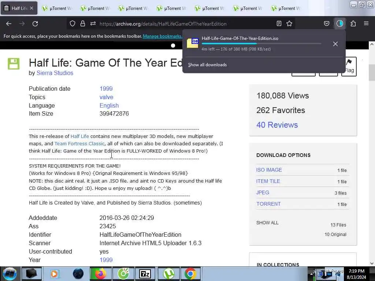
Task: Open the dark globe browser taskbar icon
Action: pos(78,274)
